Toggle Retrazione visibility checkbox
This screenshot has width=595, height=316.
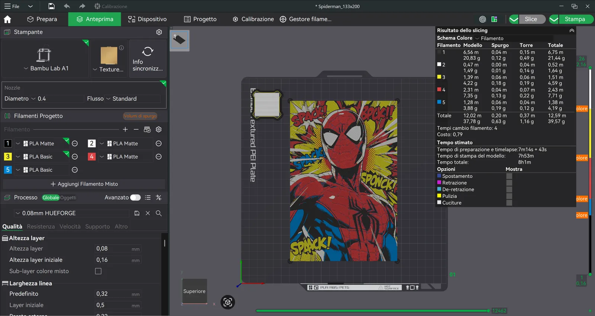tap(509, 183)
